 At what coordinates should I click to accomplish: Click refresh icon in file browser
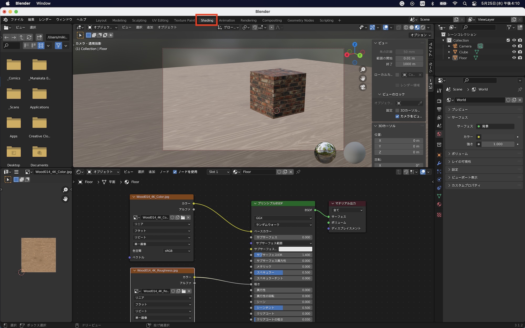click(x=29, y=37)
